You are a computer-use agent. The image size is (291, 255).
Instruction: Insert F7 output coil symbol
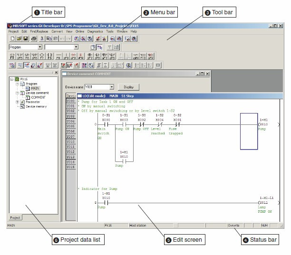point(42,56)
